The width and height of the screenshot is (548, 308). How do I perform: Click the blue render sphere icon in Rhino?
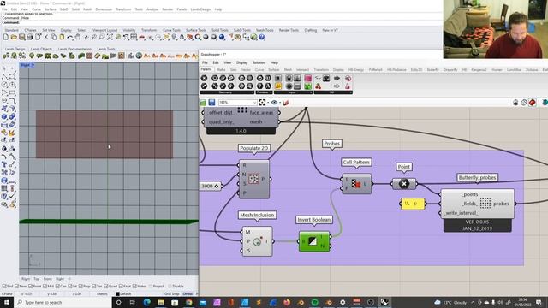point(222,37)
